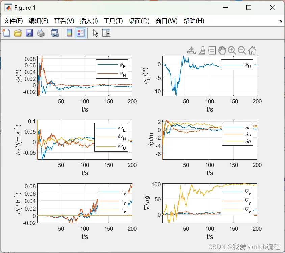Select the zoom out magnifier
This screenshot has width=285, height=253.
(242, 51)
